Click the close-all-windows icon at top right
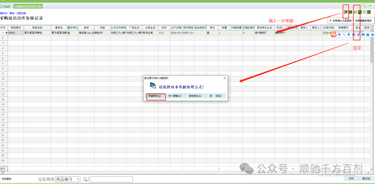The image size is (375, 184). pos(364,6)
